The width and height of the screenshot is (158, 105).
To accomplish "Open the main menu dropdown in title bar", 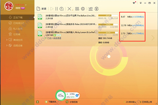I will [x=141, y=3].
